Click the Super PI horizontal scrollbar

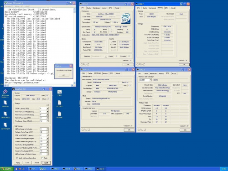[x=39, y=85]
